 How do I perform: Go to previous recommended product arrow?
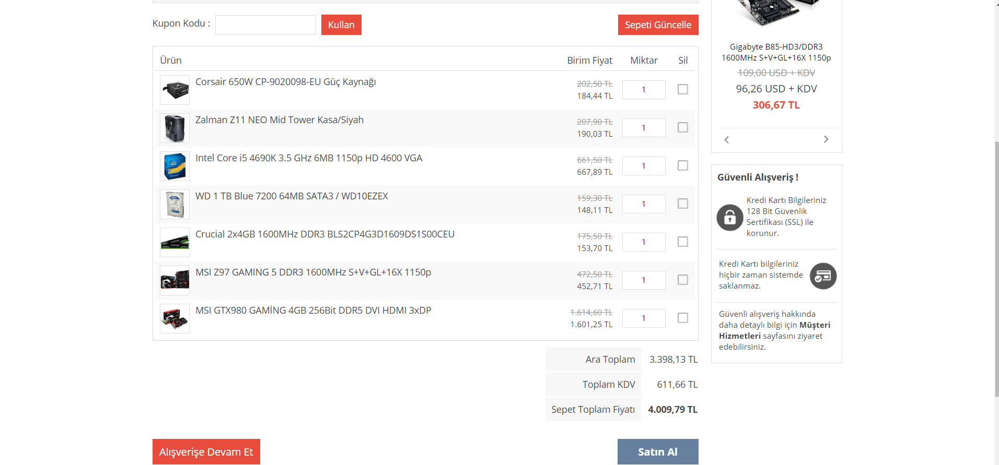(x=726, y=139)
